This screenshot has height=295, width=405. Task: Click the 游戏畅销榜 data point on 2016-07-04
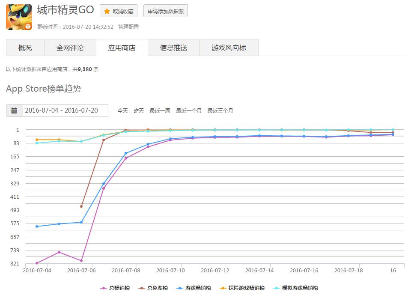[37, 226]
